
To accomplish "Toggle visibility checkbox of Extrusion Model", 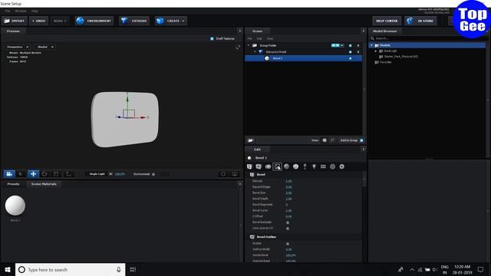I will [351, 52].
